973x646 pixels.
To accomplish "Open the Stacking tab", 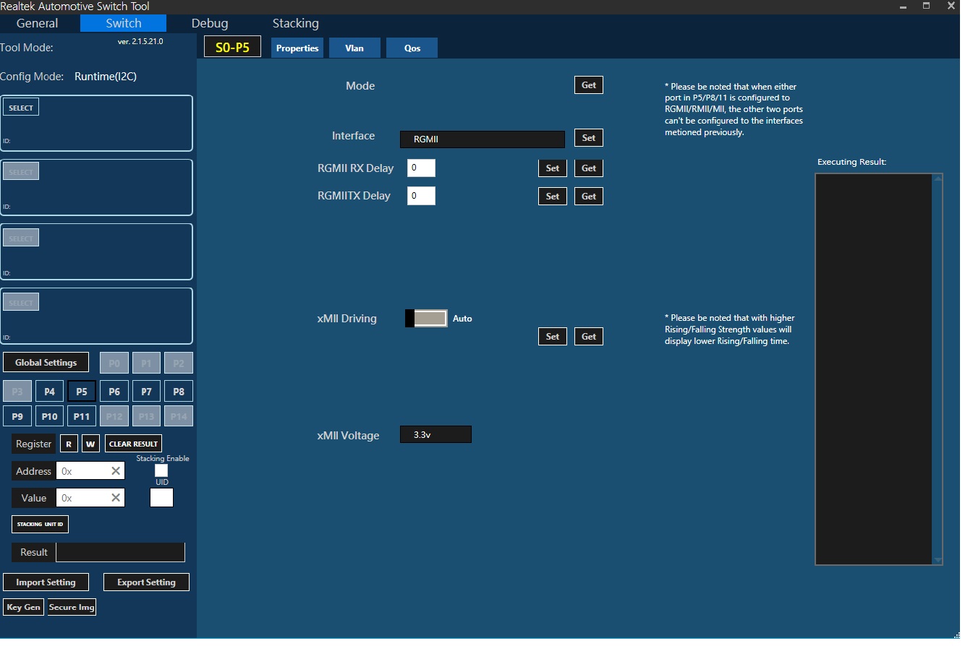I will [295, 23].
